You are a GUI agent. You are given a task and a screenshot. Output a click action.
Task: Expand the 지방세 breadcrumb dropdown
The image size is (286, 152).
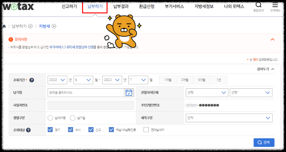(x=54, y=26)
